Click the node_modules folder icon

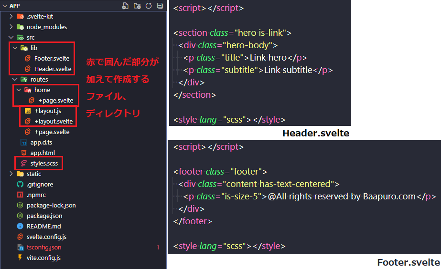pyautogui.click(x=20, y=27)
